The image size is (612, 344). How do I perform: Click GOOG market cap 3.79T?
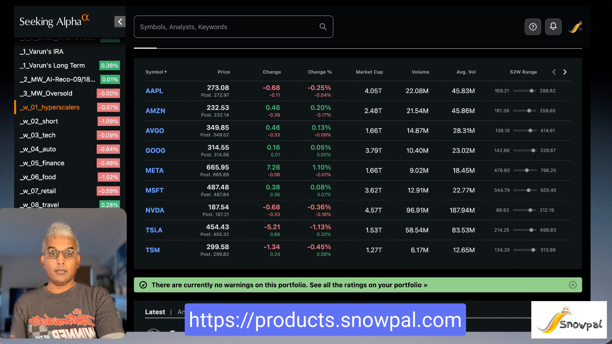(373, 151)
